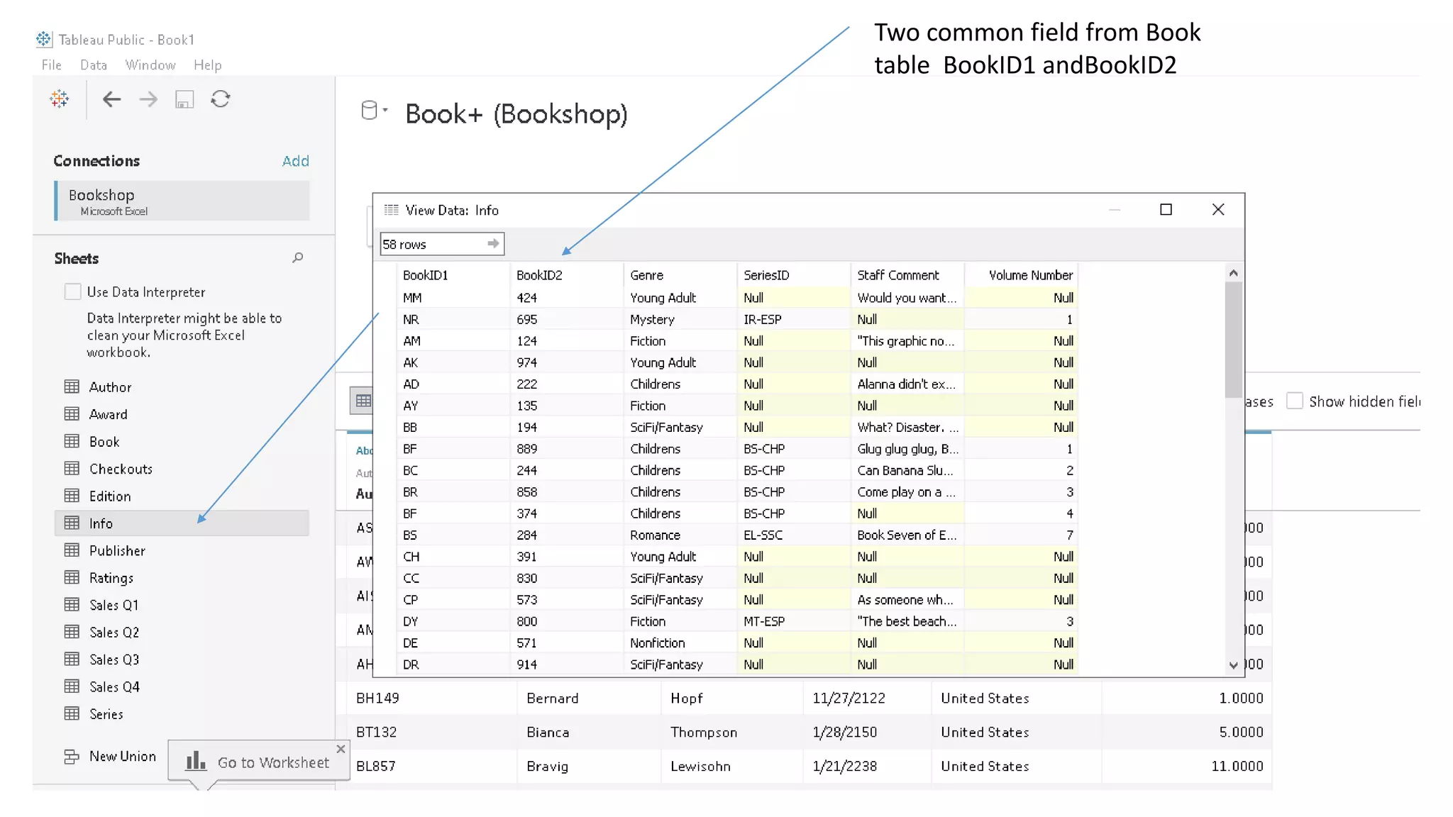Open the Help menu
Image resolution: width=1453 pixels, height=817 pixels.
(x=208, y=65)
